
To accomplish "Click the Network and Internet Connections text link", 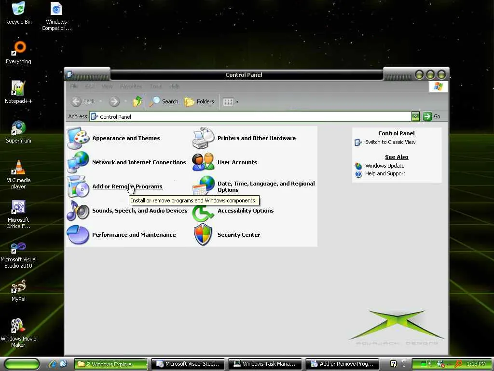I will click(x=139, y=162).
